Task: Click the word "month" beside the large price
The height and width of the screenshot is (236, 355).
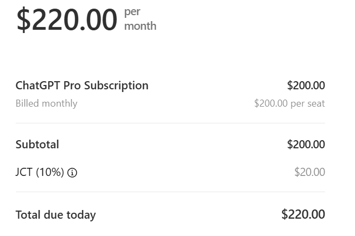Action: (x=140, y=26)
